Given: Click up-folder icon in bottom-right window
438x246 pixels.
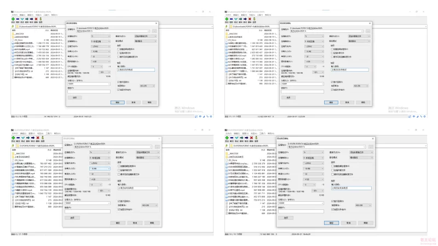Looking at the screenshot, I should tap(227, 145).
